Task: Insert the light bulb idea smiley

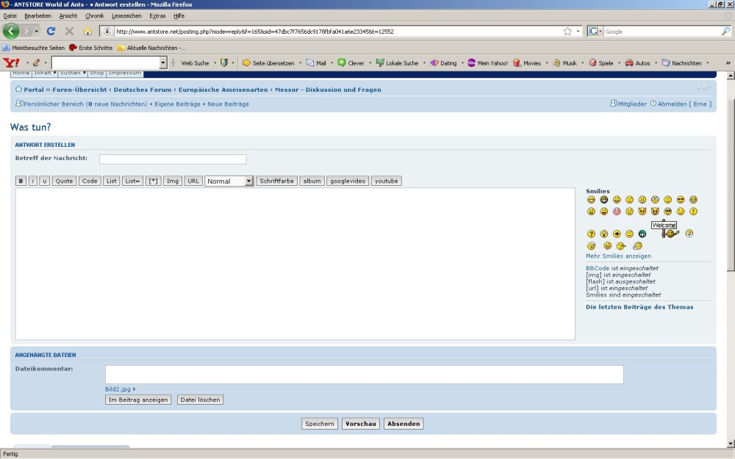Action: 604,234
